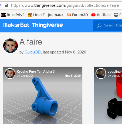Click the MakerBot Thingiverse logo
Screen dimensions: 122x124
tap(33, 25)
